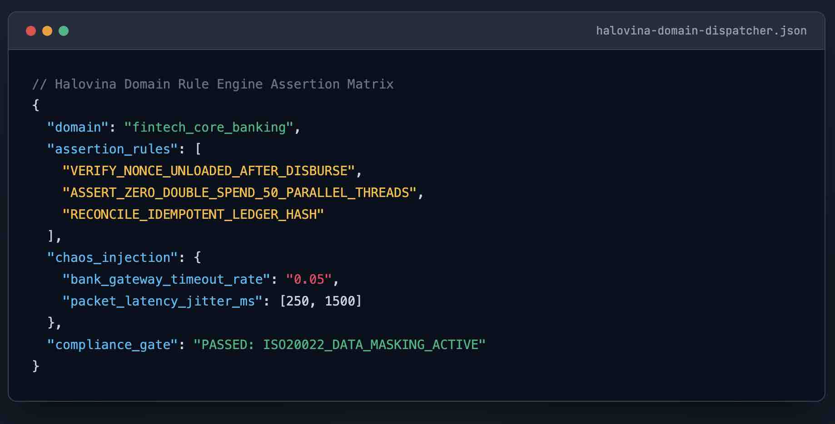Viewport: 835px width, 424px height.
Task: Click the "bank_gateway_timeout_rate" key
Action: [x=166, y=279]
